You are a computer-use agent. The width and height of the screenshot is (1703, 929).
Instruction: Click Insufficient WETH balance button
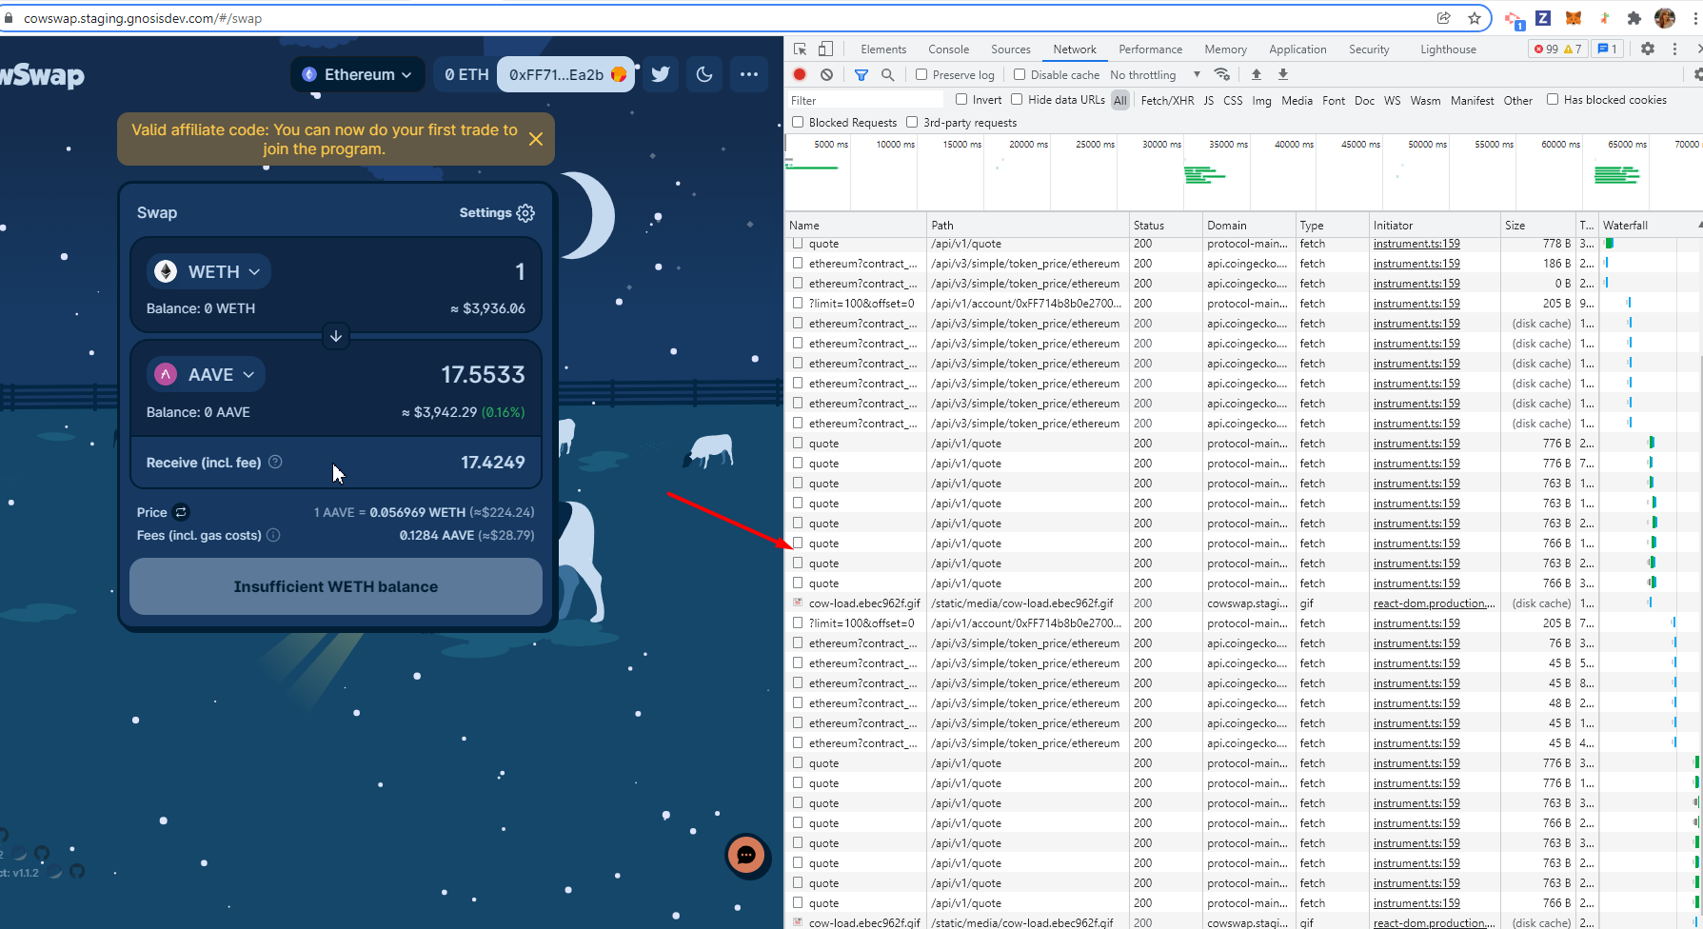[x=336, y=586]
